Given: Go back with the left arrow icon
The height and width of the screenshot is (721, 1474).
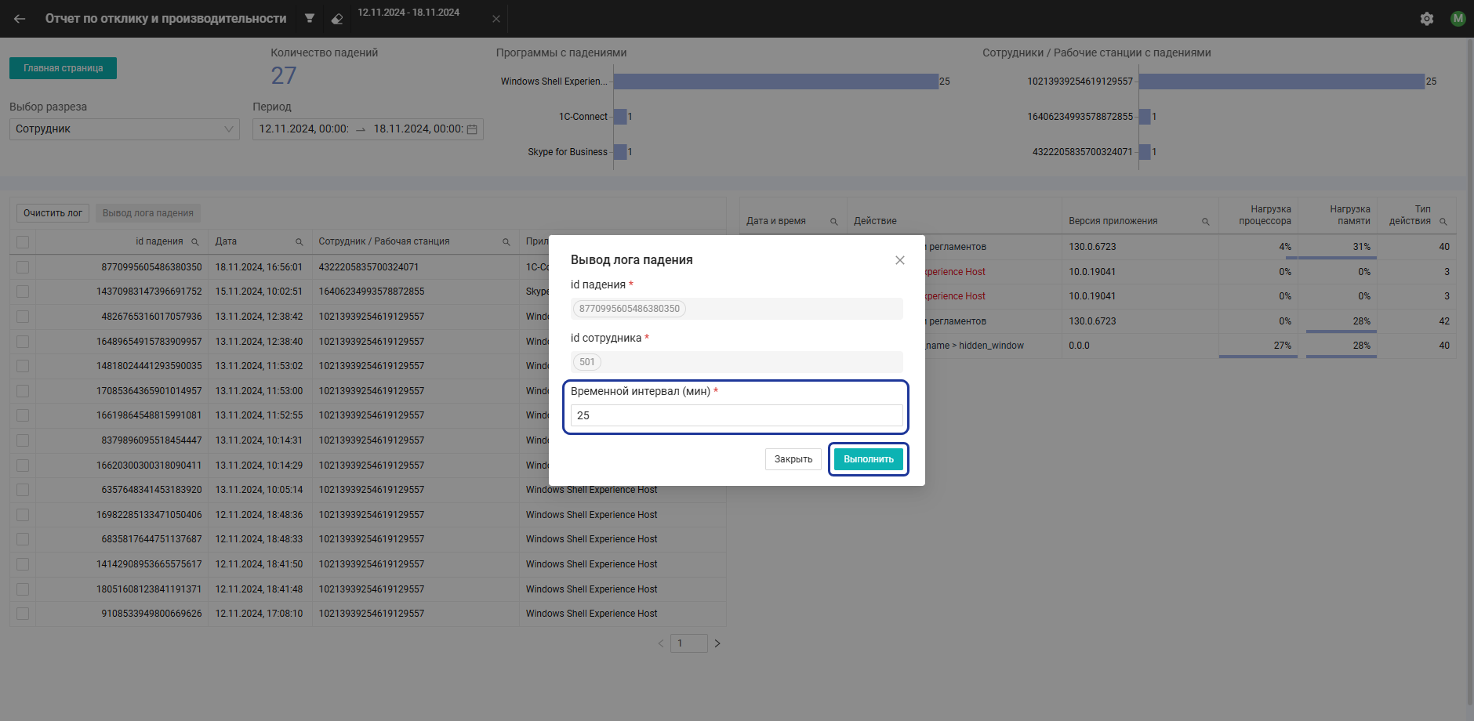Looking at the screenshot, I should pyautogui.click(x=20, y=19).
